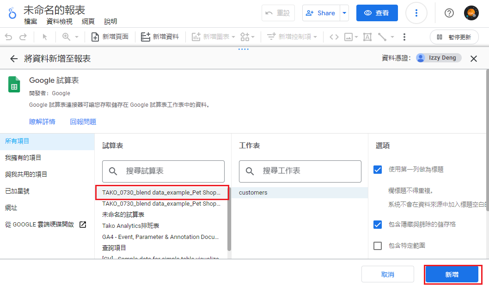
Task: Click the 查看 view button
Action: tap(377, 13)
